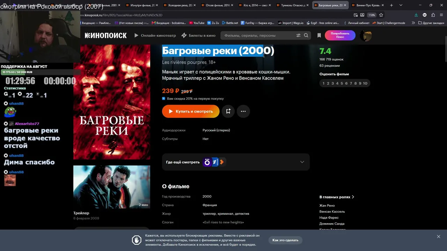
Task: Expand the Где ещё смотреть panel
Action: (236, 162)
